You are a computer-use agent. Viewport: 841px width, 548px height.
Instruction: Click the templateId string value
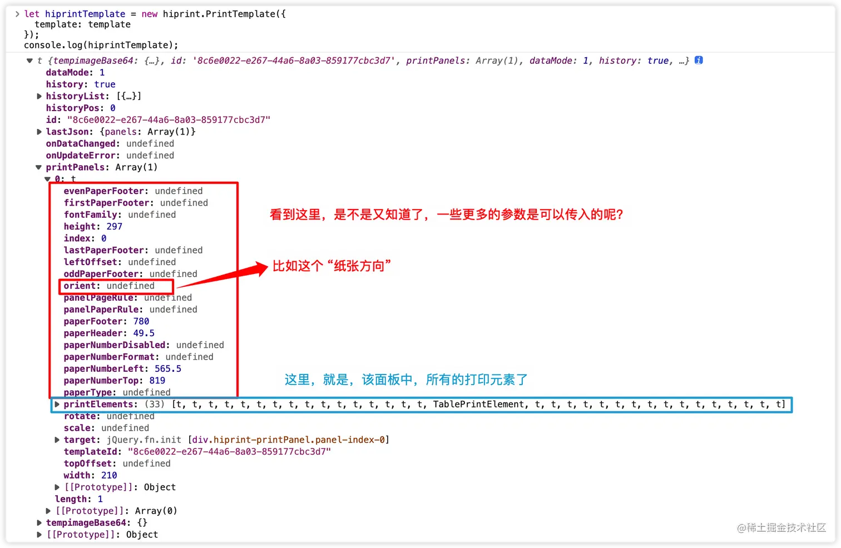pyautogui.click(x=229, y=452)
